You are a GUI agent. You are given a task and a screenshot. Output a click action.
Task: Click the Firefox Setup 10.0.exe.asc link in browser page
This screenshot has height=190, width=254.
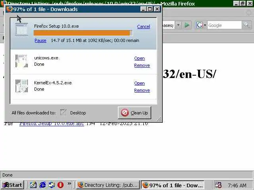pos(52,124)
